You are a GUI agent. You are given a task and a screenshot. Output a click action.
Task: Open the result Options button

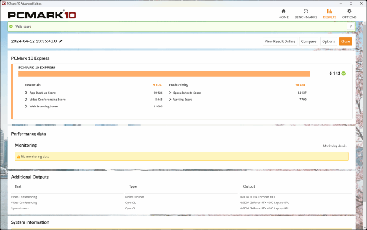click(x=329, y=41)
